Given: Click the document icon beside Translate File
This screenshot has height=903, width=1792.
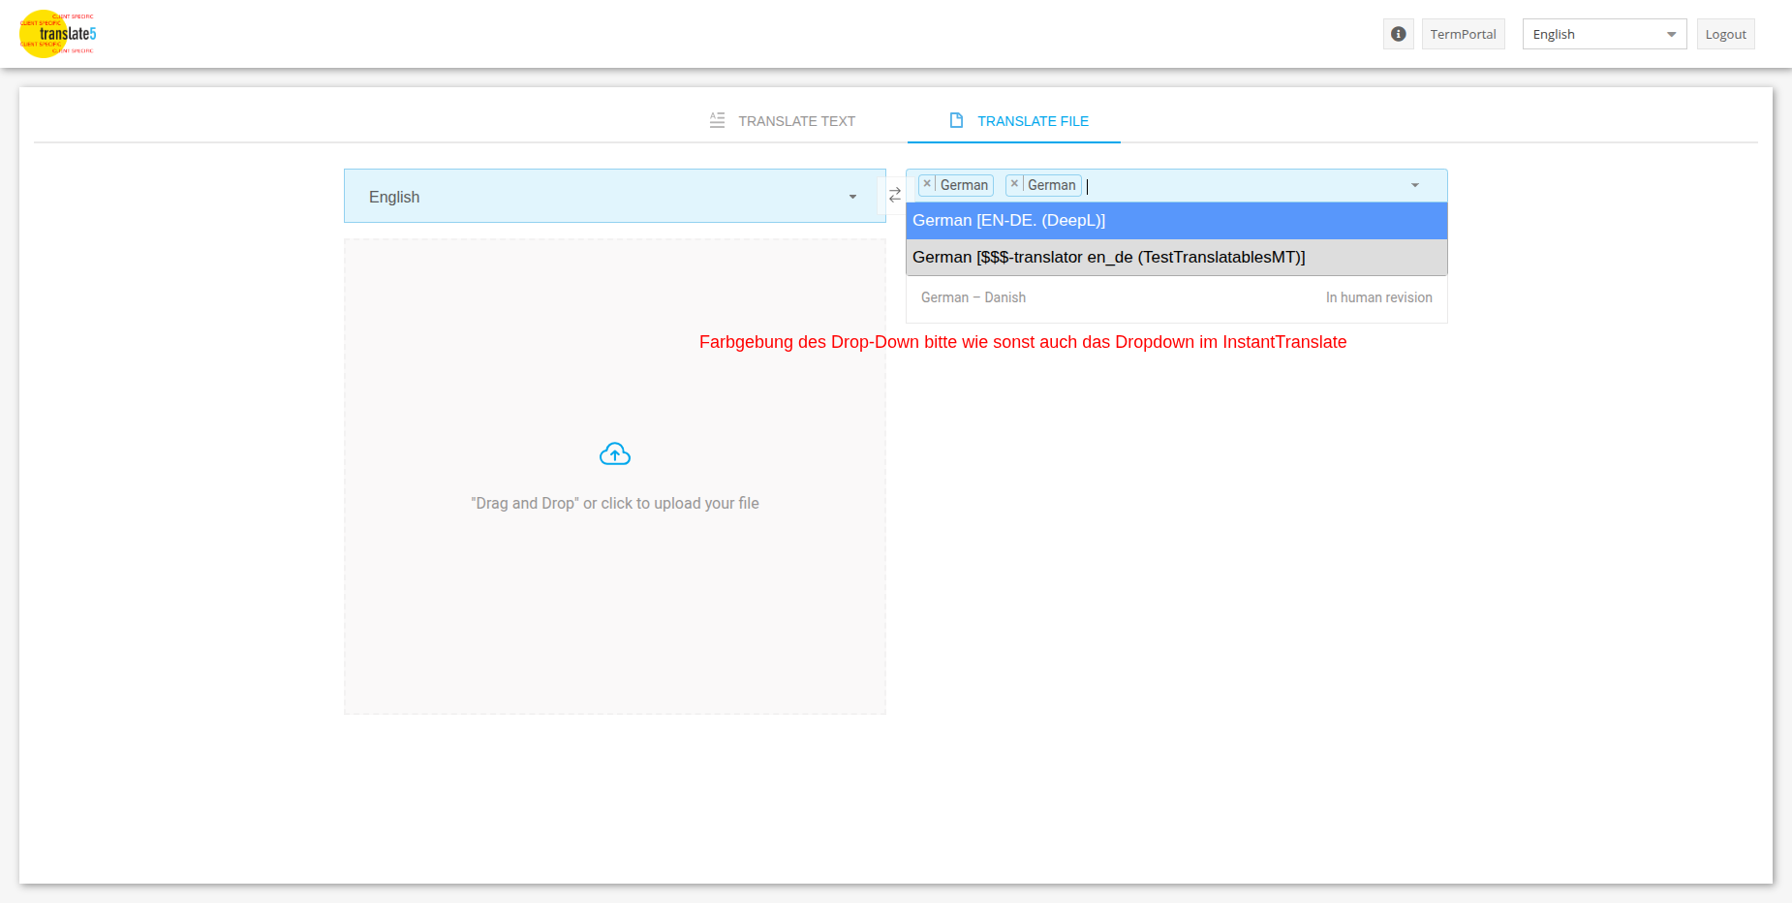Looking at the screenshot, I should click(956, 120).
